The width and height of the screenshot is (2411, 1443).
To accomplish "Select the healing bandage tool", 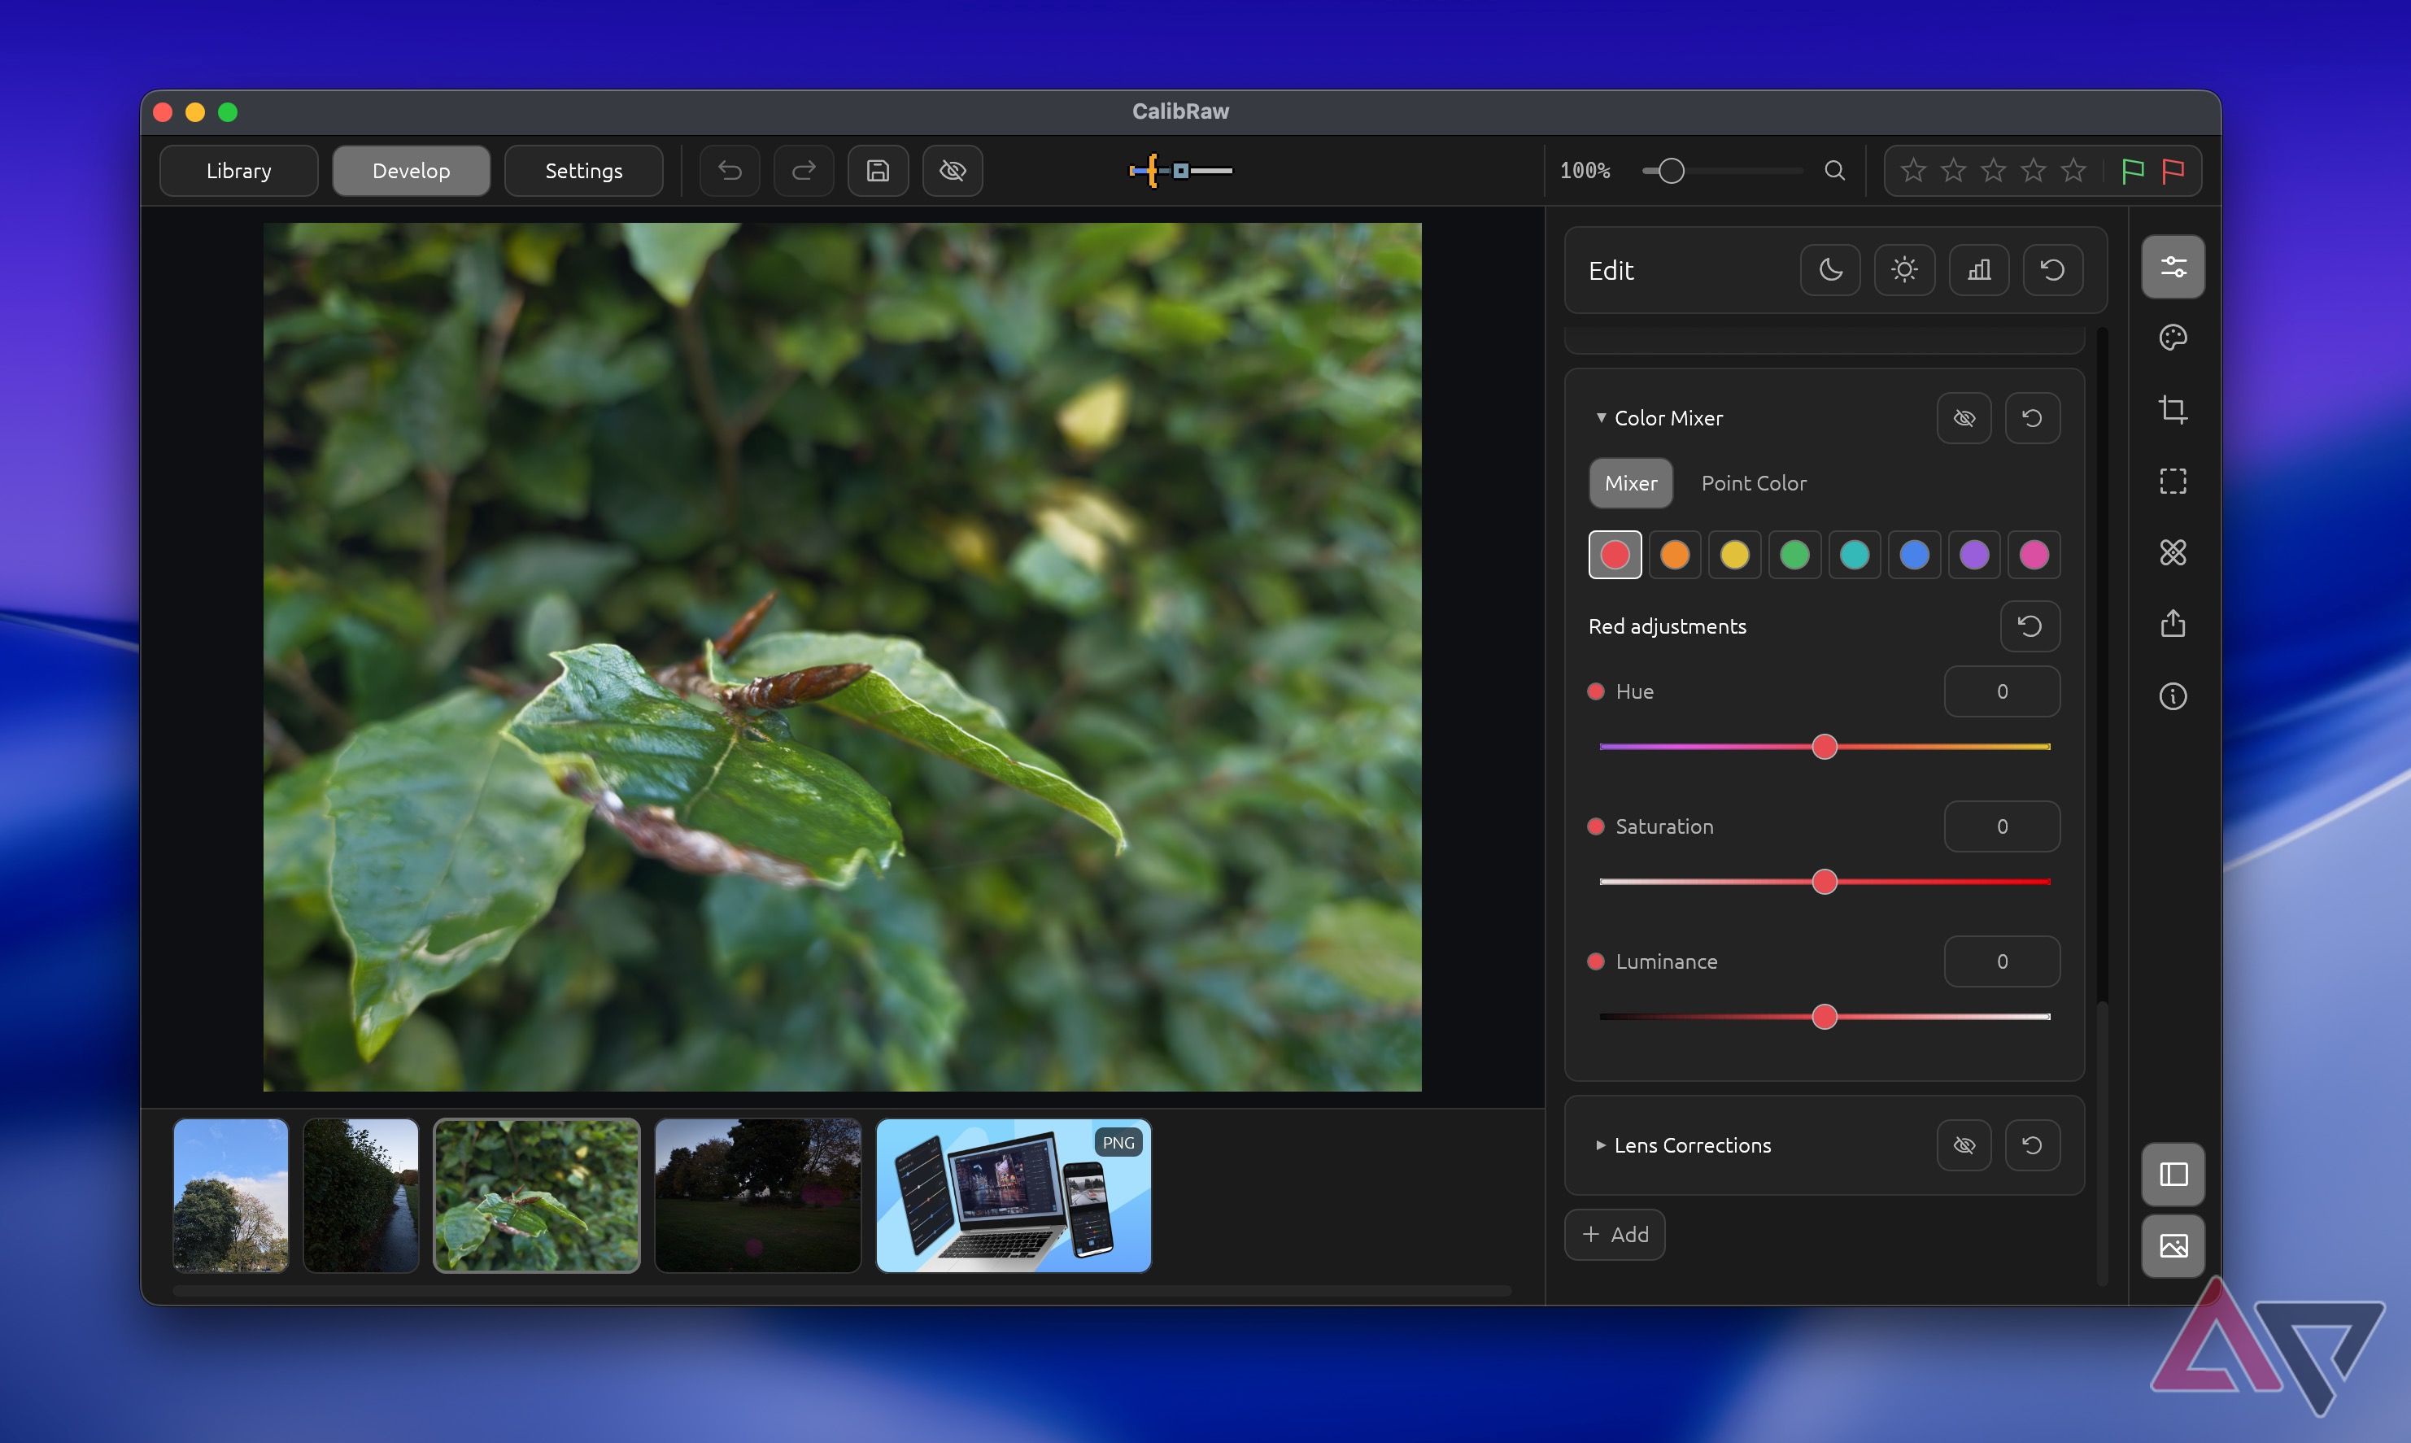I will click(2173, 552).
